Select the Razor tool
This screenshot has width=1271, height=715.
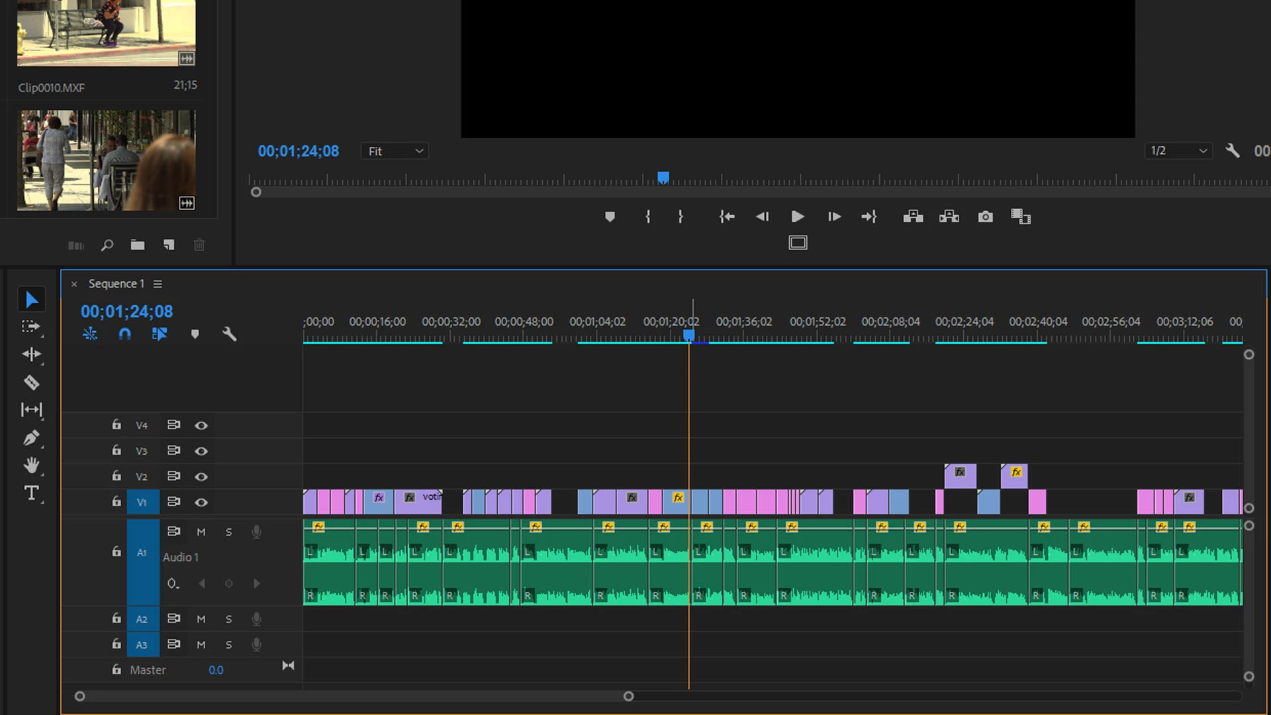(31, 383)
